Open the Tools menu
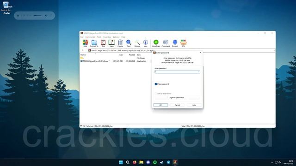Image resolution: width=296 pixels, height=166 pixels. tap(99, 37)
